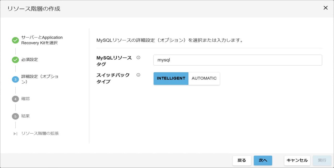Go back with 戻る button
334x168 pixels.
(242, 160)
